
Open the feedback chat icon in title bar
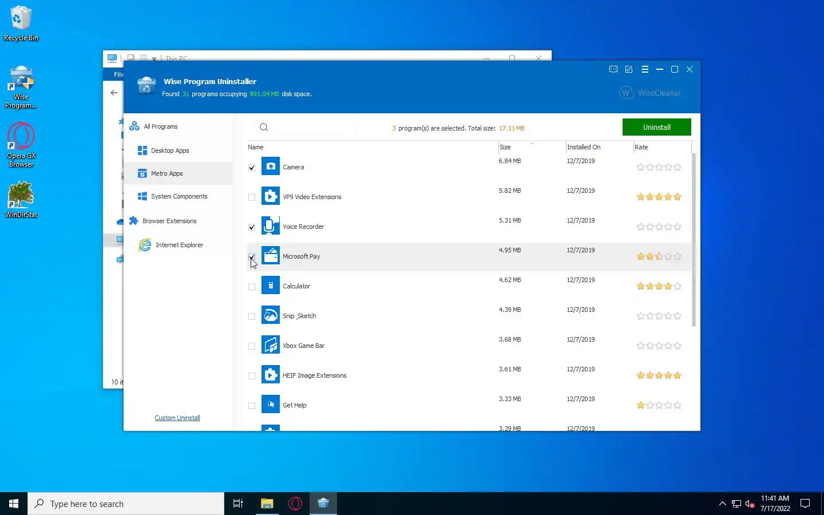(613, 69)
